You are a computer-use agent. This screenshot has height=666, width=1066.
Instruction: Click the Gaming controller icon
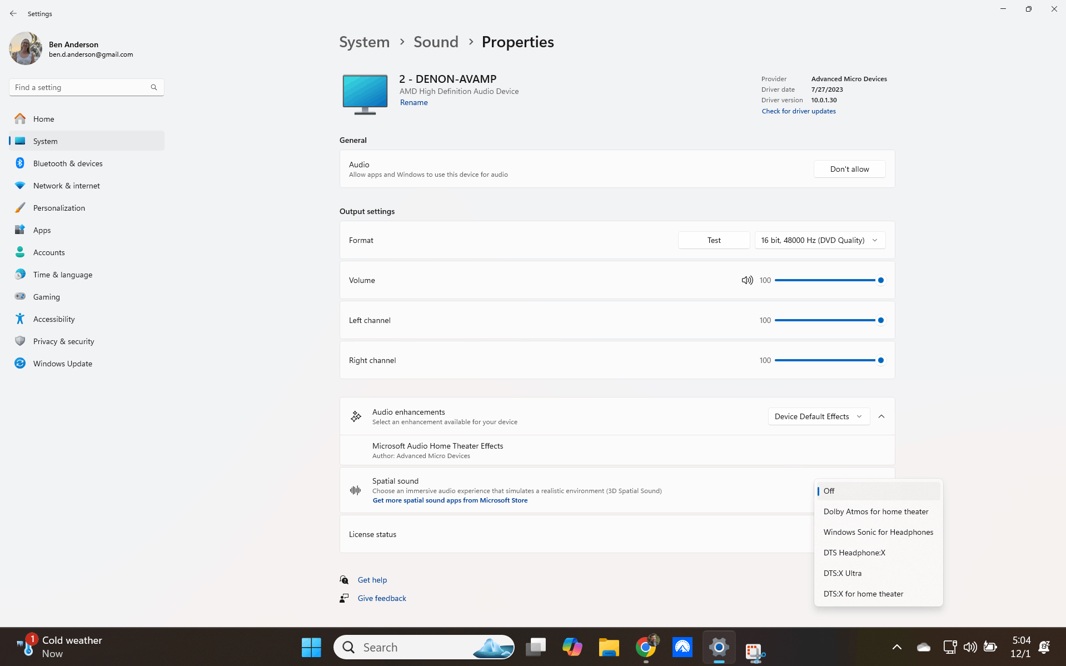20,297
